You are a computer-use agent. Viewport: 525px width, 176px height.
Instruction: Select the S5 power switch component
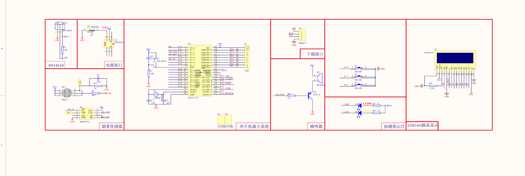(x=109, y=44)
